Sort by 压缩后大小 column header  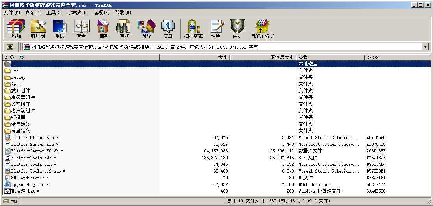(282, 58)
